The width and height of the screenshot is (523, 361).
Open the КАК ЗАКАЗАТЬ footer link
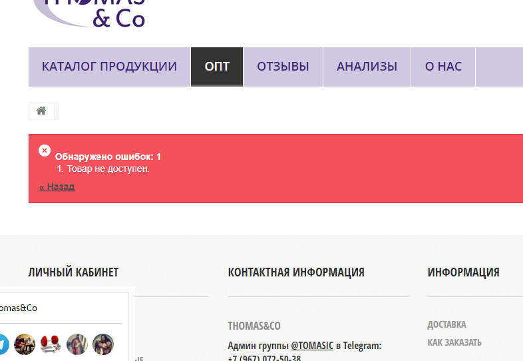coord(454,342)
